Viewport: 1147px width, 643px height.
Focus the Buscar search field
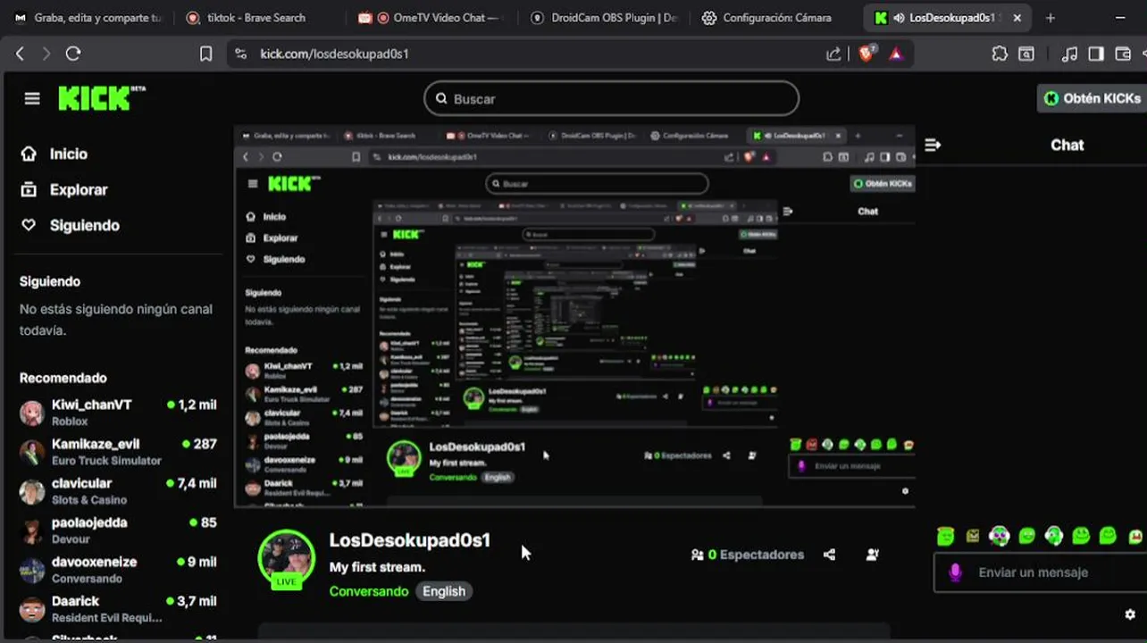(611, 98)
